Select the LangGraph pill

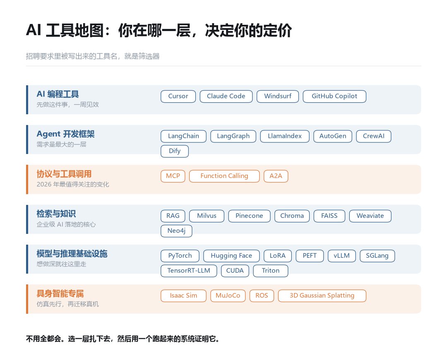tap(233, 136)
